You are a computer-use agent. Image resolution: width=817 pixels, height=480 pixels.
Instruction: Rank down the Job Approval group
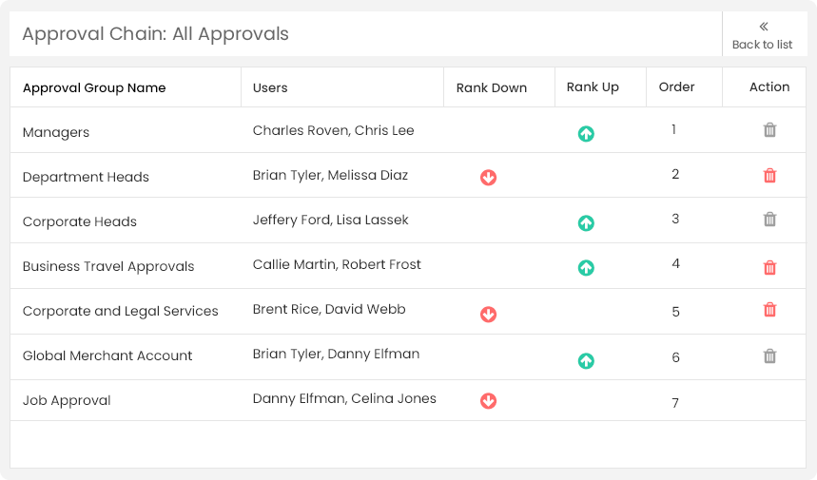tap(488, 401)
